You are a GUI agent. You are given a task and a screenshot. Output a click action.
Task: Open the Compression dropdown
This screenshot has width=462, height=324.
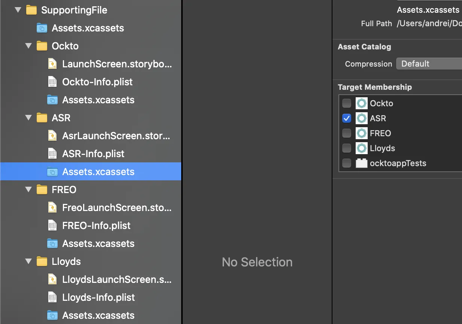pyautogui.click(x=429, y=64)
